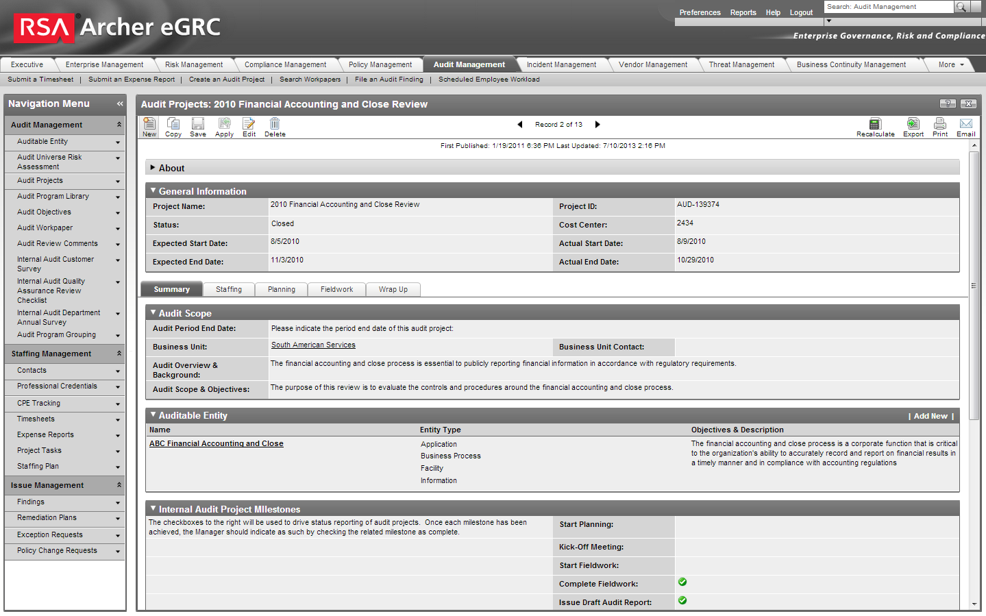The height and width of the screenshot is (616, 986).
Task: Click File an Audit Finding link
Action: [x=389, y=79]
